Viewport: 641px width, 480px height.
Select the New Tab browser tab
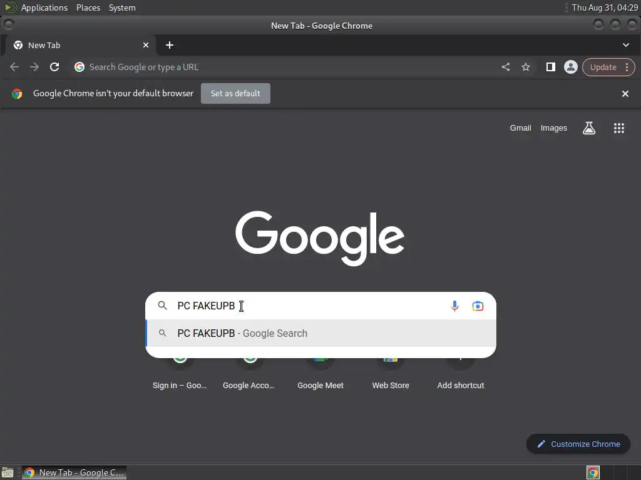pyautogui.click(x=81, y=45)
